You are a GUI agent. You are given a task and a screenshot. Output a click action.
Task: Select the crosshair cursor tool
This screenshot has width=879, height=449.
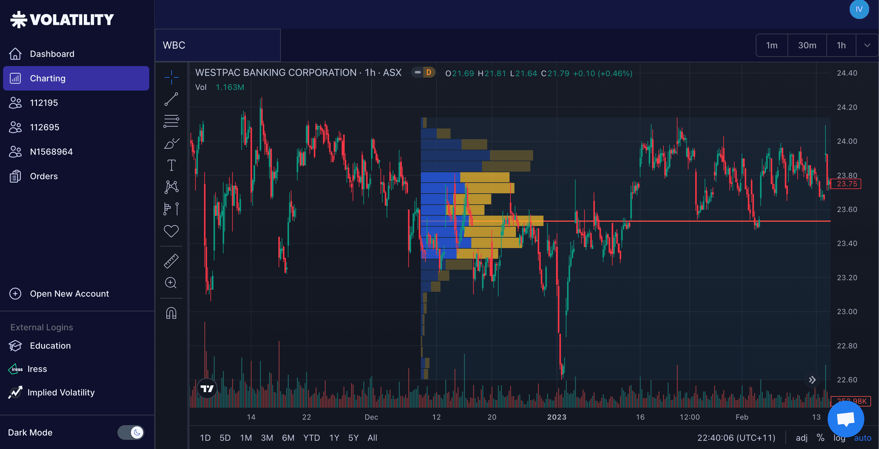coord(171,77)
